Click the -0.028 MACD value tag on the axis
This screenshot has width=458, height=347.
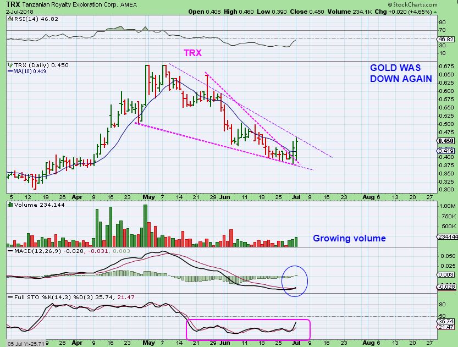point(446,287)
